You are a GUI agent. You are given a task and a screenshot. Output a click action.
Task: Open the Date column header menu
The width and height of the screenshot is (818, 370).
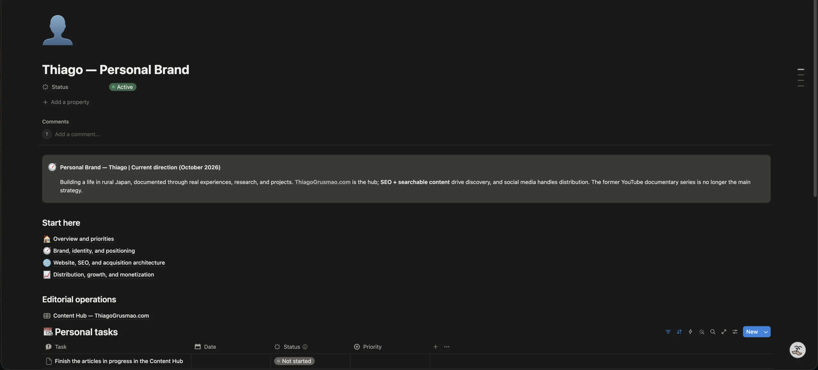click(205, 347)
